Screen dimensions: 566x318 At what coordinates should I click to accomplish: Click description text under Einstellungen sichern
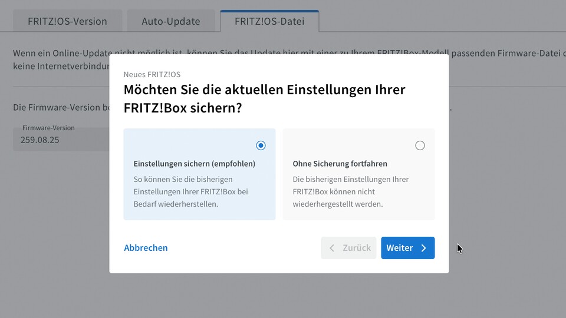[190, 191]
